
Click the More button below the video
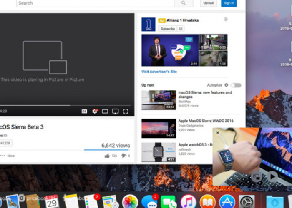click(x=8, y=156)
